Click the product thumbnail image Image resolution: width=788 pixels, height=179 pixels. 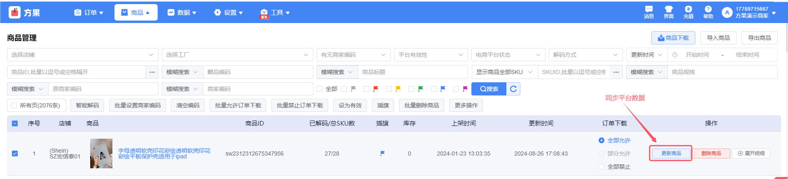101,153
